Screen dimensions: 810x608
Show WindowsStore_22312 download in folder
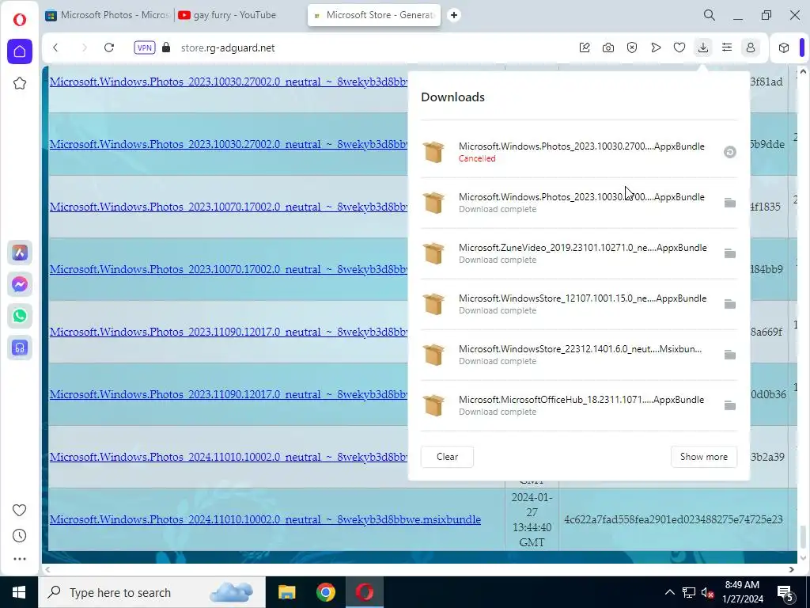click(x=729, y=355)
